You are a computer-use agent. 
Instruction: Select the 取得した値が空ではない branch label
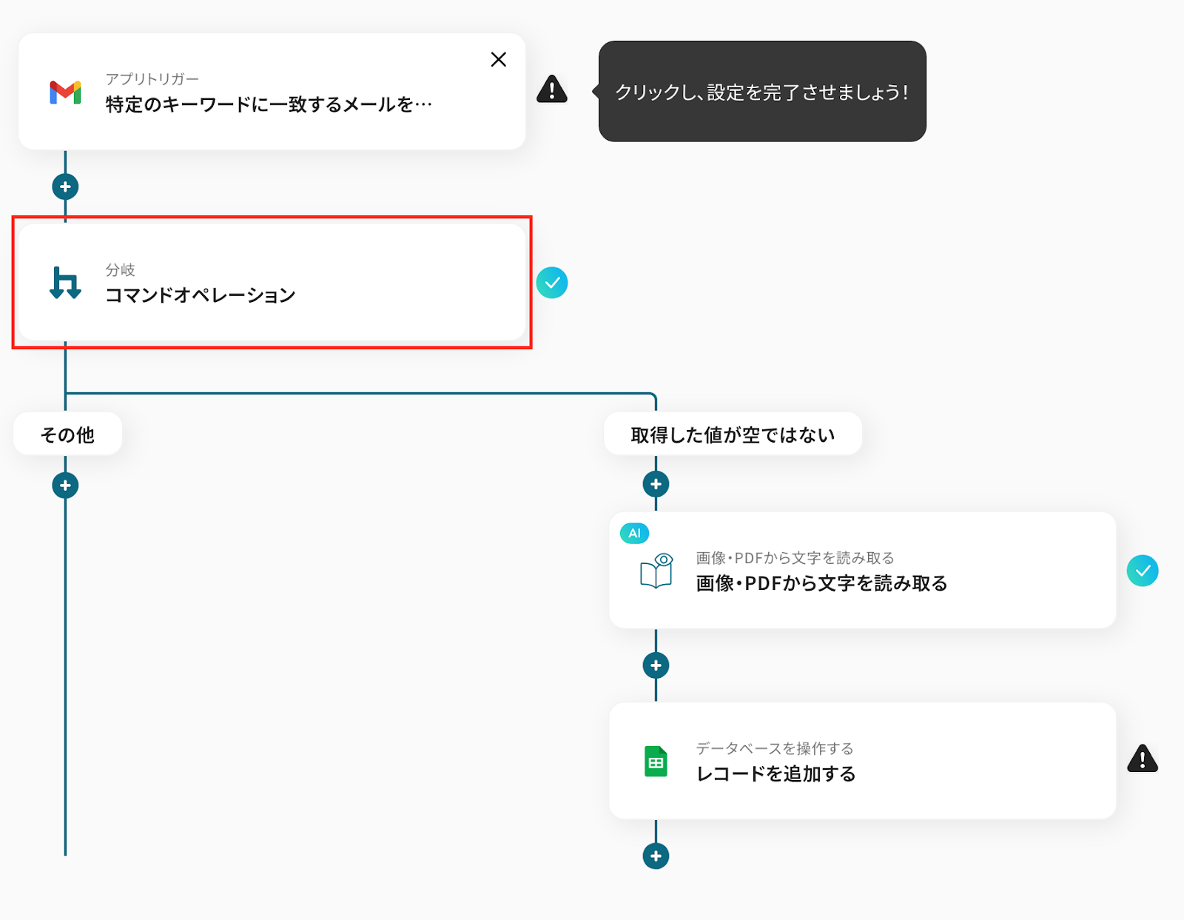pyautogui.click(x=732, y=434)
